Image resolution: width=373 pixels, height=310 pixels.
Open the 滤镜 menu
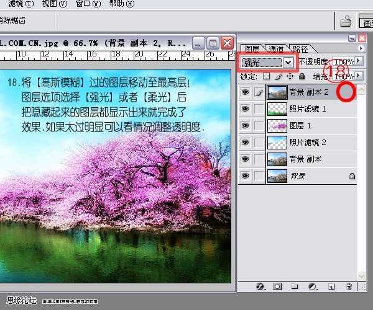point(21,4)
